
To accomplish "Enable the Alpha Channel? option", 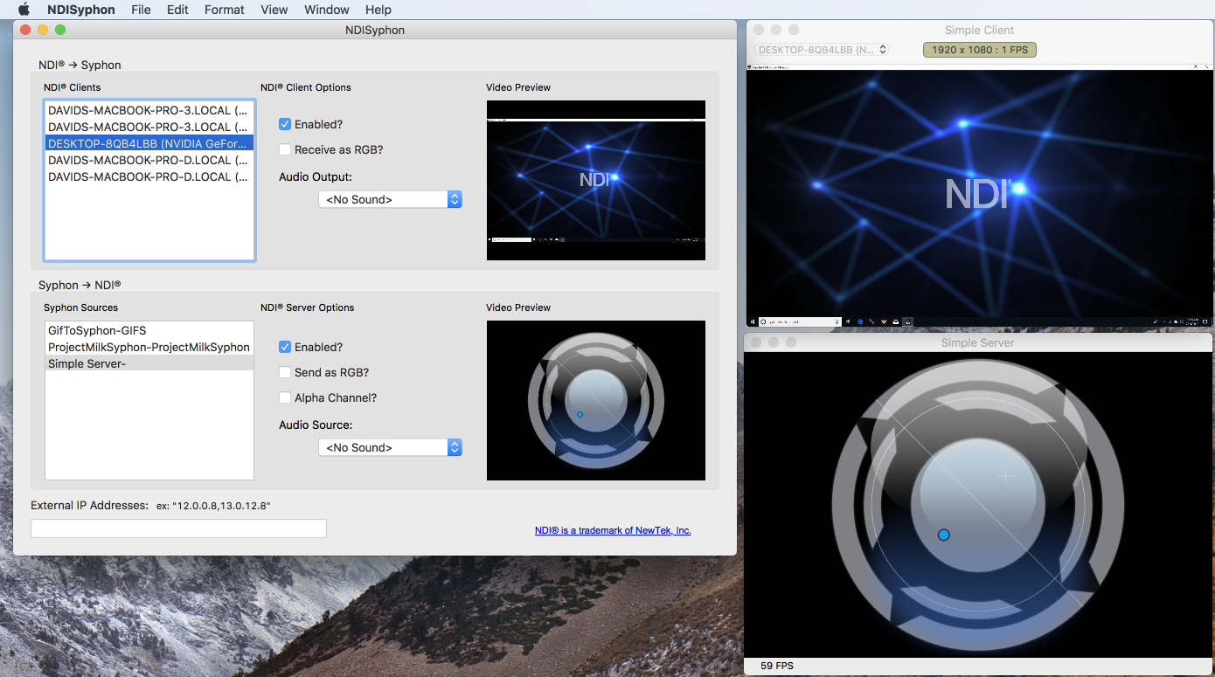I will point(285,397).
